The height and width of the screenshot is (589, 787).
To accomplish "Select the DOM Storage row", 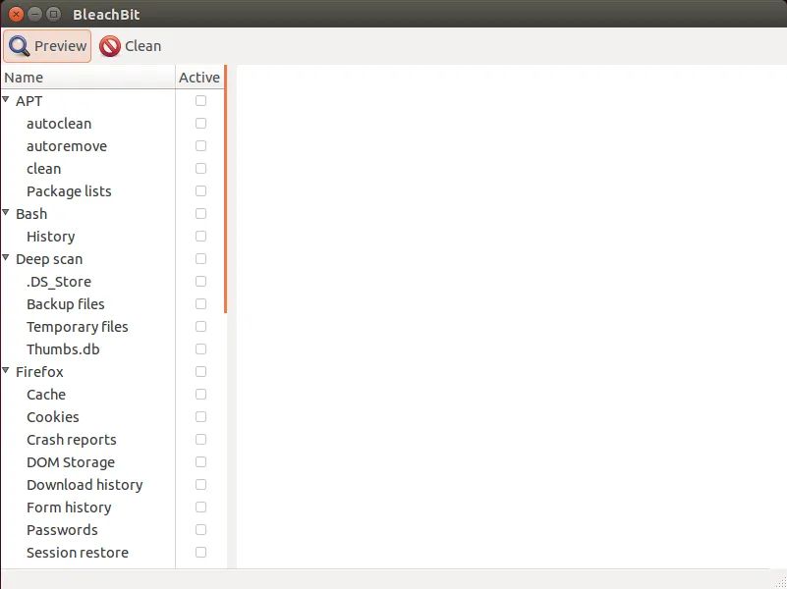I will (x=71, y=461).
